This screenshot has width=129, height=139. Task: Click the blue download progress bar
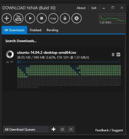point(69,62)
